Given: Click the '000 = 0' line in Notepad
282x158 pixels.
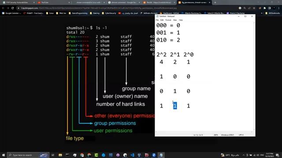Looking at the screenshot, I should [168, 25].
